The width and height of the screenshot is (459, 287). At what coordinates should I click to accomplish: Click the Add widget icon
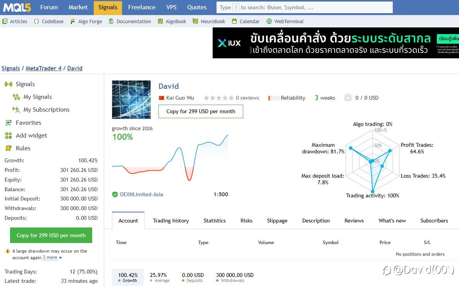[x=9, y=136]
